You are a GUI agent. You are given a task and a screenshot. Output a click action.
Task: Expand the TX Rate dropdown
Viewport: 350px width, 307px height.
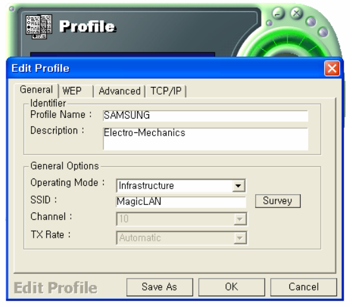coord(239,238)
